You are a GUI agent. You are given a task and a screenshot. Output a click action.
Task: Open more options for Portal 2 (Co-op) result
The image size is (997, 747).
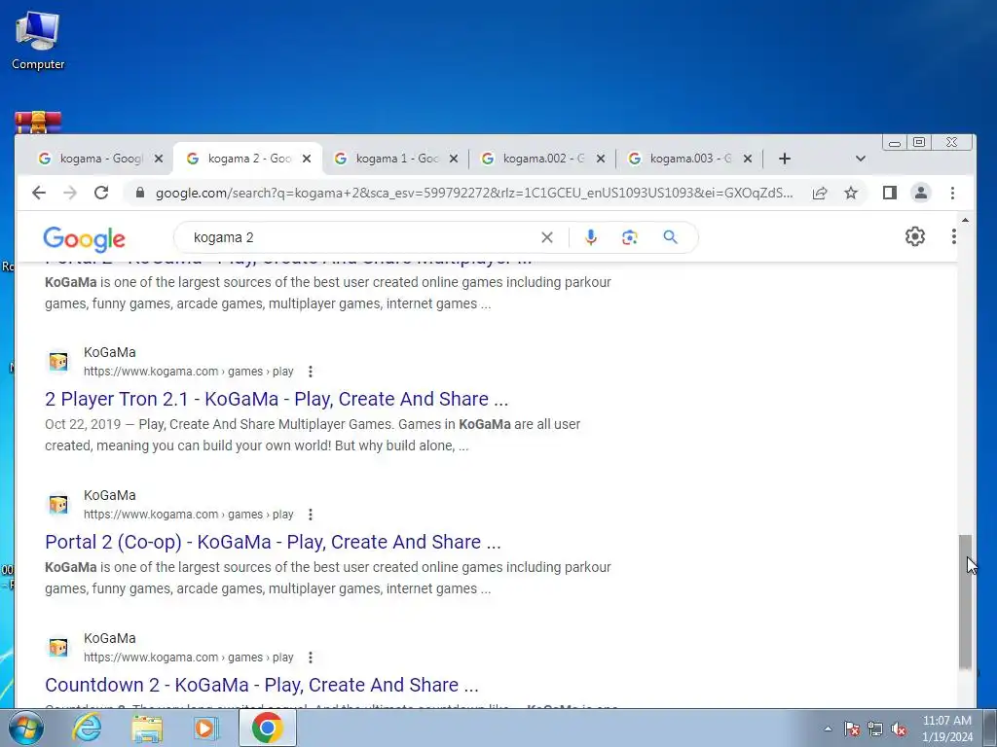(311, 515)
